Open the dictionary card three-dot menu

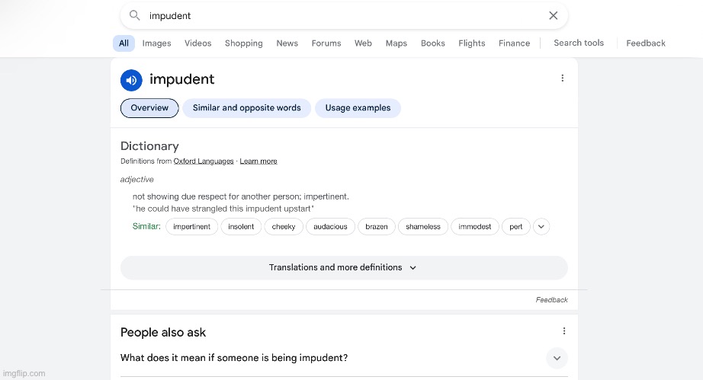click(x=563, y=78)
